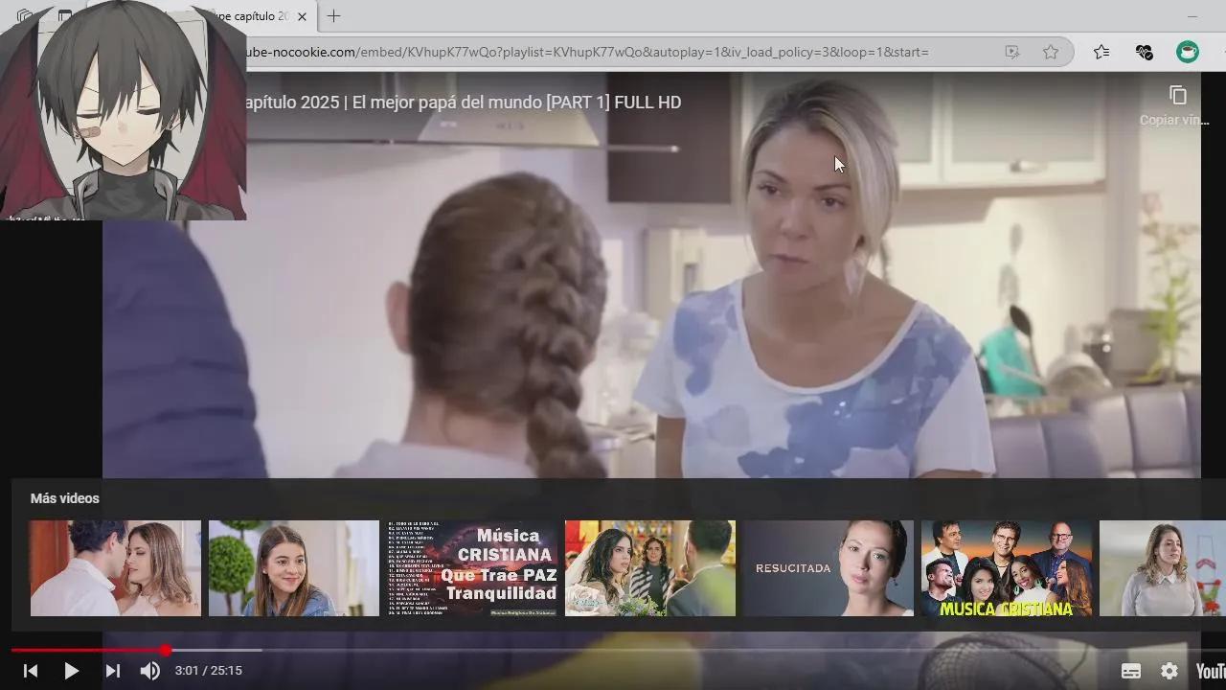
Task: Toggle subtitles captions button
Action: point(1131,671)
